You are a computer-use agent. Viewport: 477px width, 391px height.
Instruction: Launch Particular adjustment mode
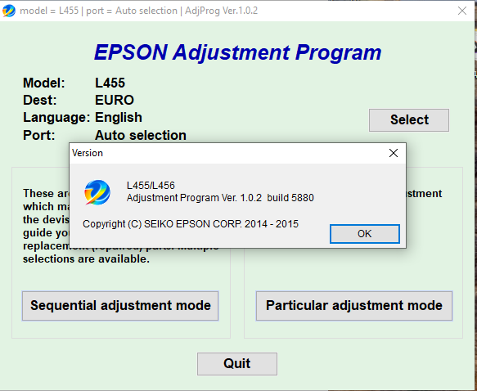(354, 306)
